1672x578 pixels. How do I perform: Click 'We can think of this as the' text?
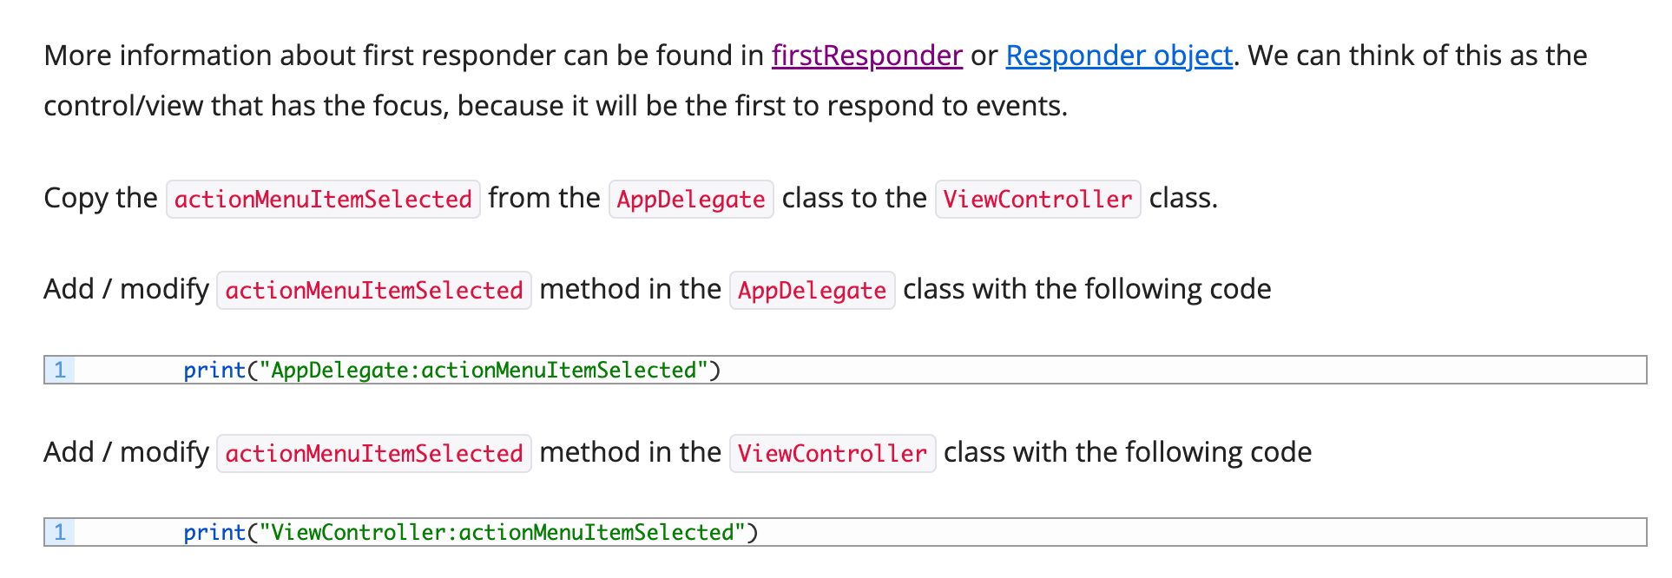(x=1417, y=56)
